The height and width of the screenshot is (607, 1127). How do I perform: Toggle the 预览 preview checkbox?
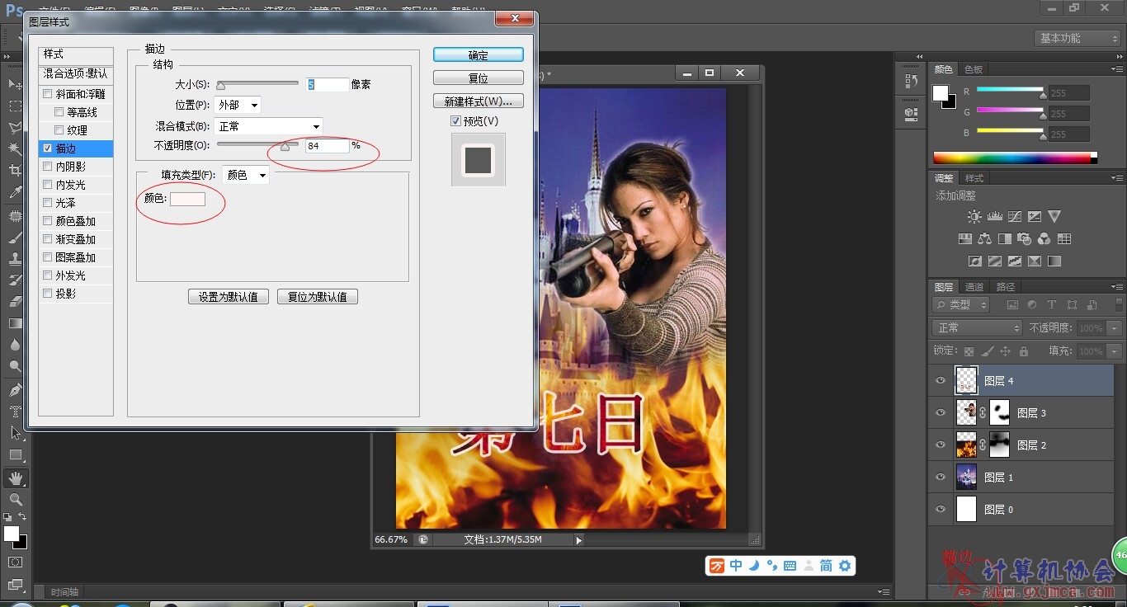point(455,121)
